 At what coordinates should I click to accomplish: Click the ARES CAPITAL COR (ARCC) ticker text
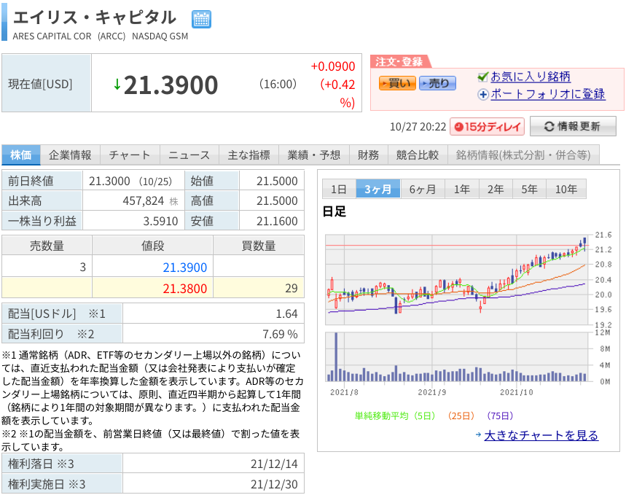pyautogui.click(x=69, y=36)
